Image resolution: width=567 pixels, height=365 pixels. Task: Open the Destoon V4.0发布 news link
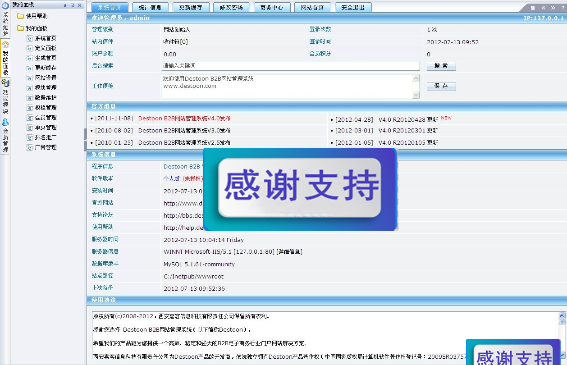pyautogui.click(x=184, y=119)
